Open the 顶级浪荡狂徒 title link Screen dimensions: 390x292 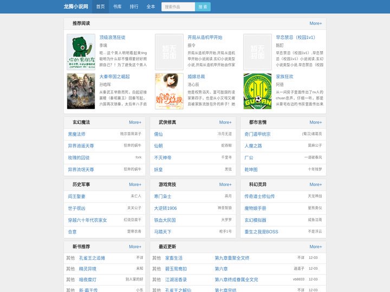click(x=113, y=37)
